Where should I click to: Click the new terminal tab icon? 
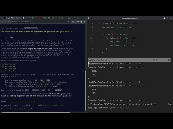tap(88, 18)
